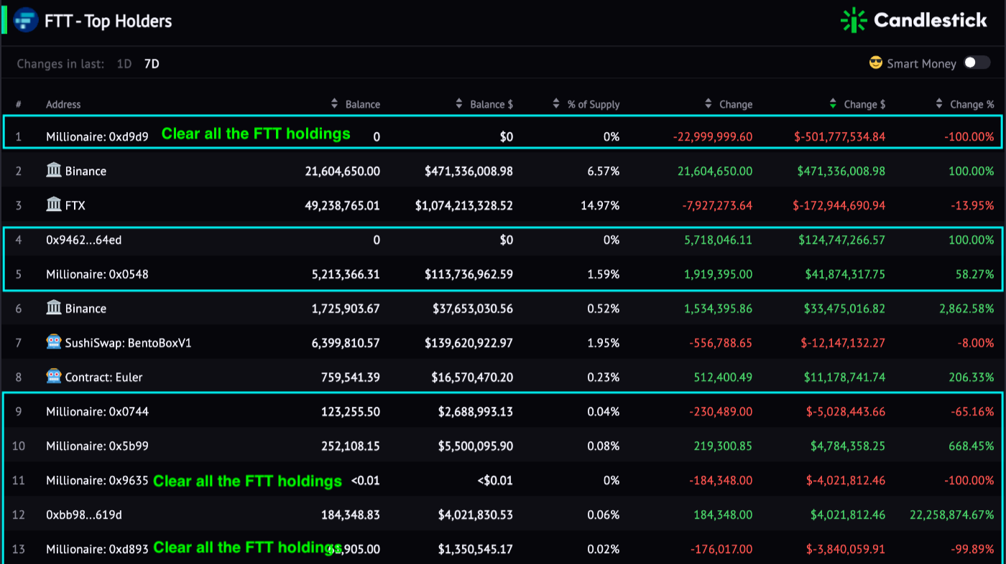
Task: Click the Candlestick starburst logo
Action: pyautogui.click(x=854, y=20)
